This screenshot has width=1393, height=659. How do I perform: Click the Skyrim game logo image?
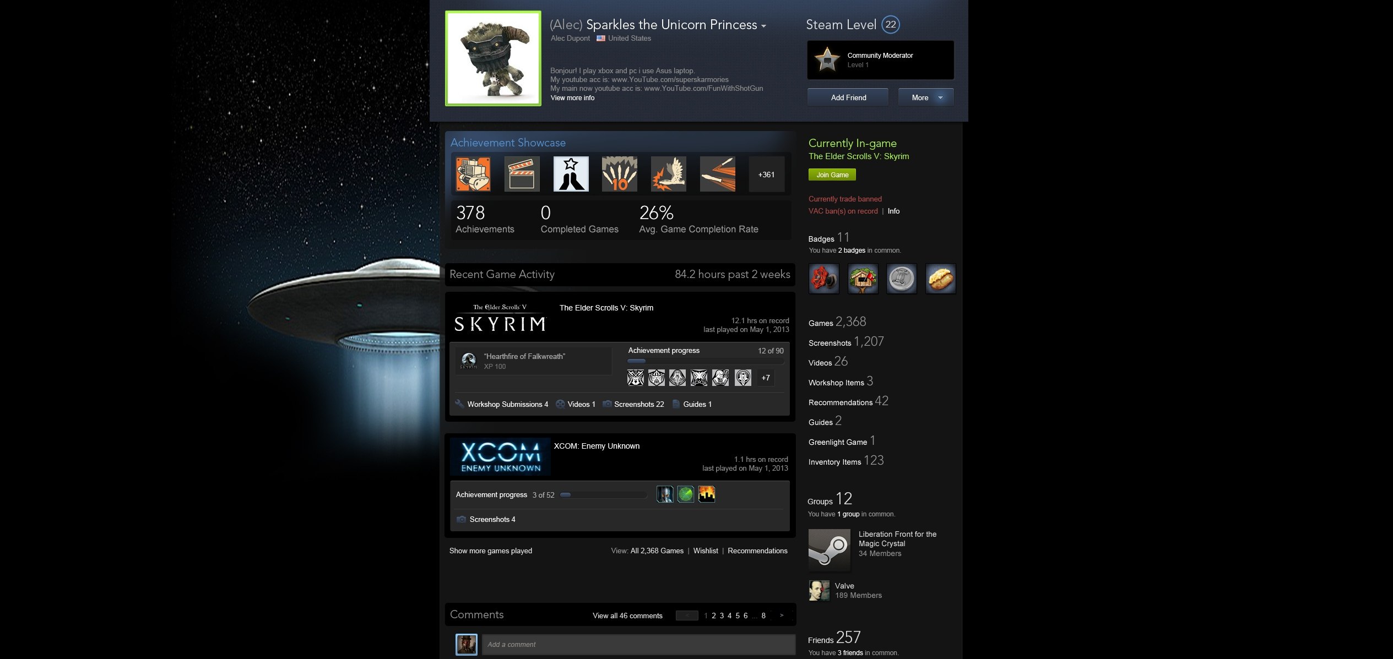[500, 319]
